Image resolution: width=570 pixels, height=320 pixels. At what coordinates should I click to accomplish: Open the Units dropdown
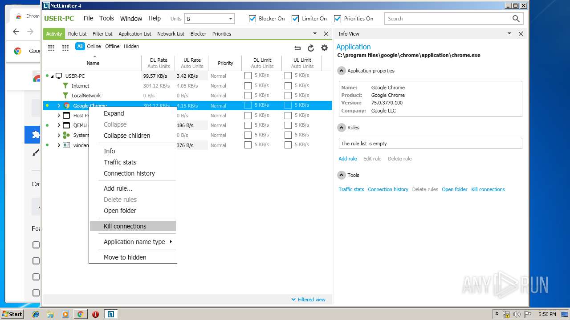point(209,19)
